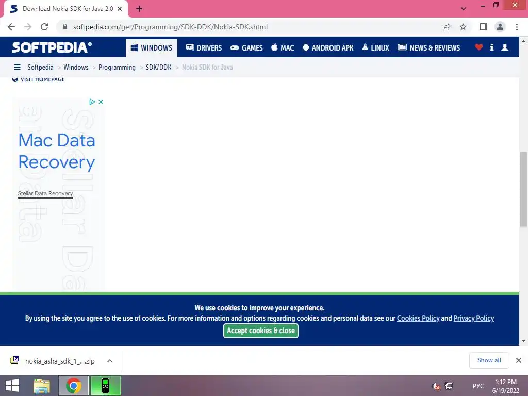The height and width of the screenshot is (396, 528).
Task: Click the padlock site info icon
Action: [65, 27]
